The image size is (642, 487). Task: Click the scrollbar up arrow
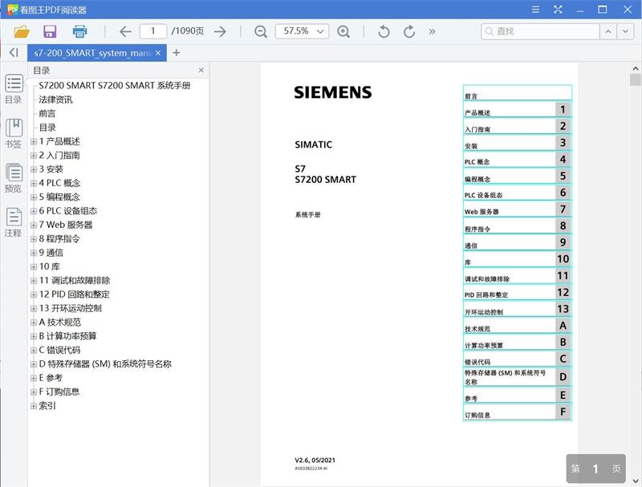click(x=636, y=68)
